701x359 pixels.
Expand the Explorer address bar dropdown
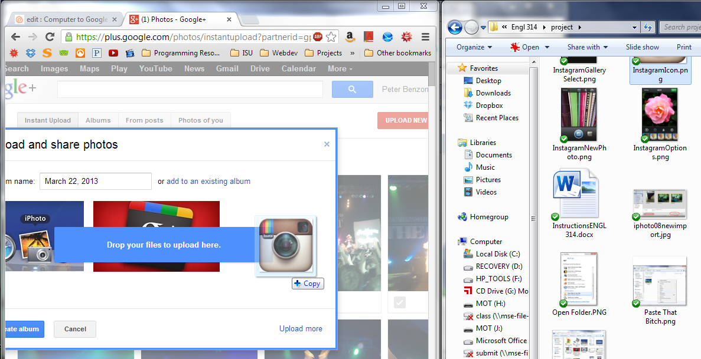coord(634,27)
